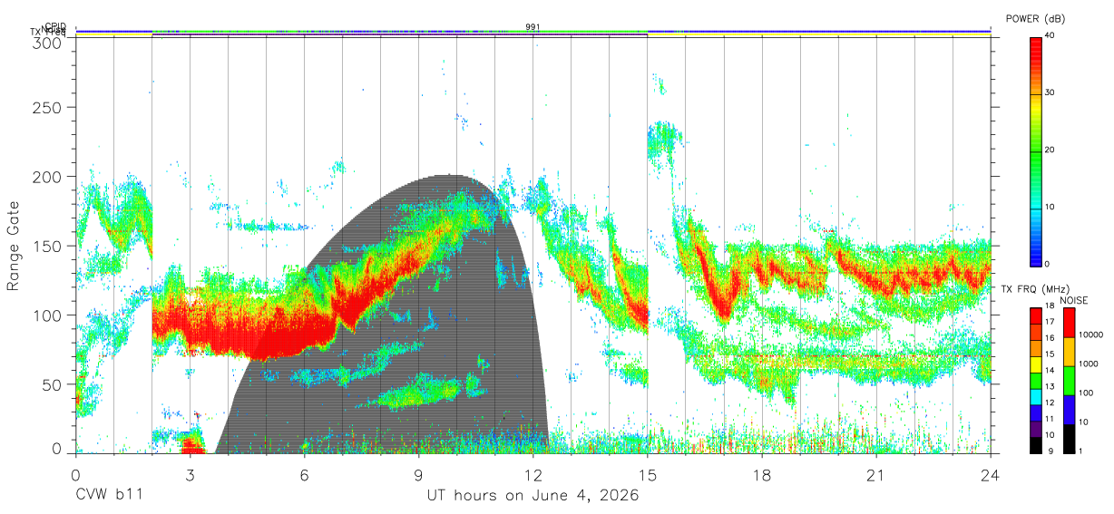This screenshot has height=514, width=1114.
Task: Click the 150 tick label on Range Gate axis
Action: (x=49, y=246)
